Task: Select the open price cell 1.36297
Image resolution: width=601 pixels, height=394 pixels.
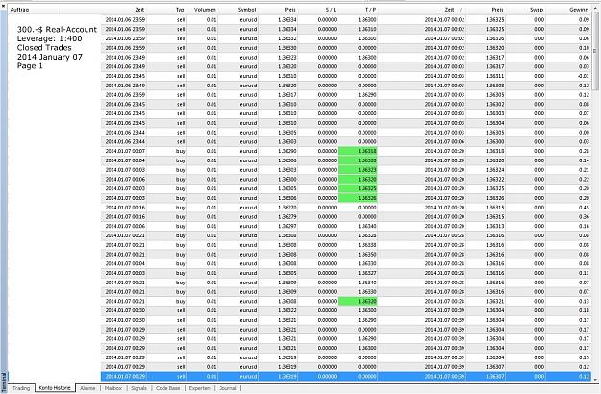Action: pyautogui.click(x=278, y=226)
